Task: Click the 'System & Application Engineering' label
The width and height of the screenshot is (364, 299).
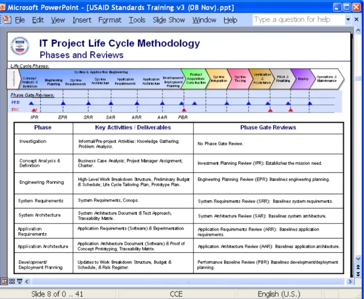Action: coord(101,73)
